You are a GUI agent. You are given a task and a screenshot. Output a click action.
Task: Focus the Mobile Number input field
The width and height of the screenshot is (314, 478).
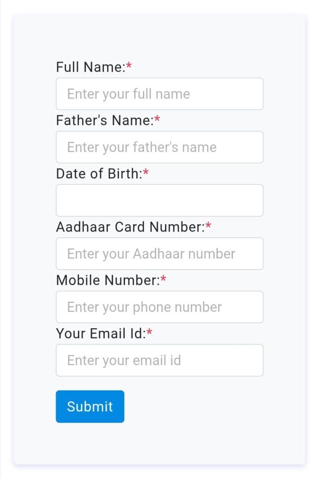(x=159, y=307)
